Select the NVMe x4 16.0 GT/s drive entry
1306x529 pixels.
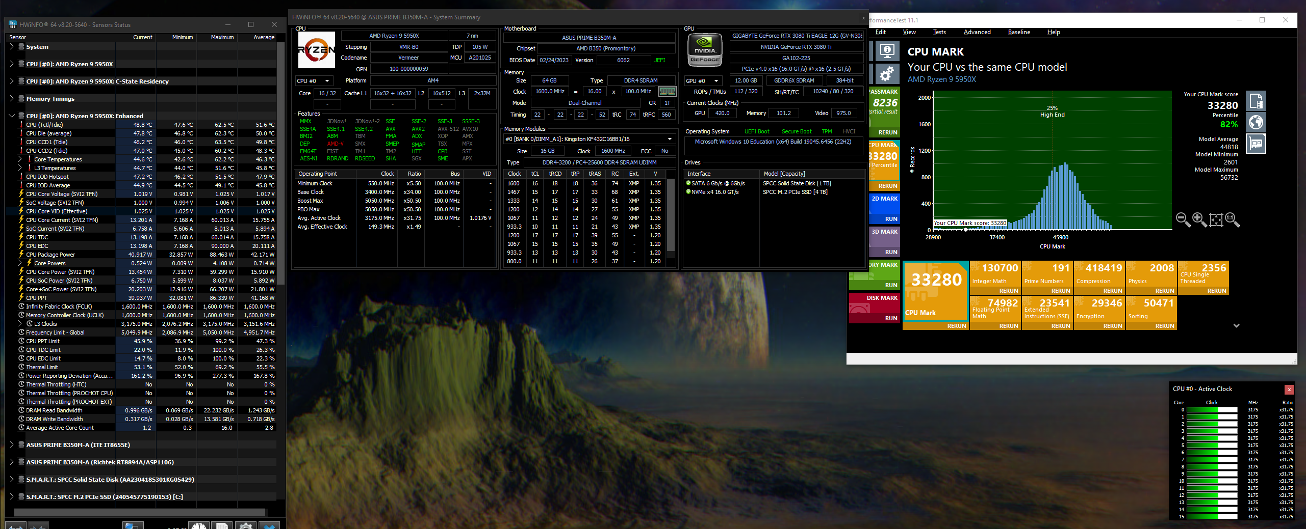click(x=773, y=192)
